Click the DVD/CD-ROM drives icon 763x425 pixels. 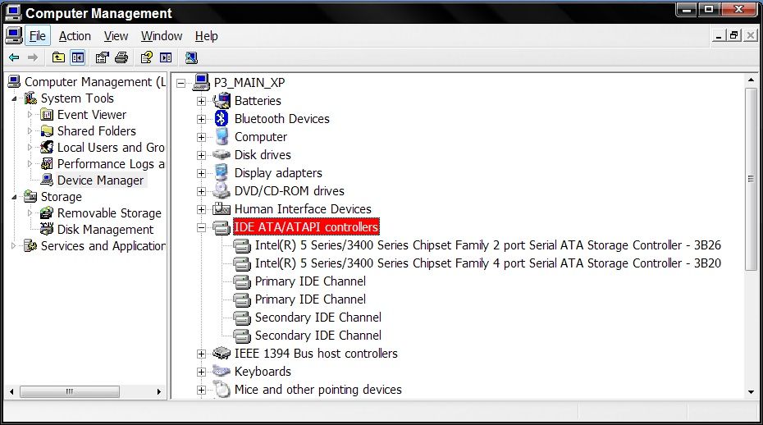[x=222, y=191]
